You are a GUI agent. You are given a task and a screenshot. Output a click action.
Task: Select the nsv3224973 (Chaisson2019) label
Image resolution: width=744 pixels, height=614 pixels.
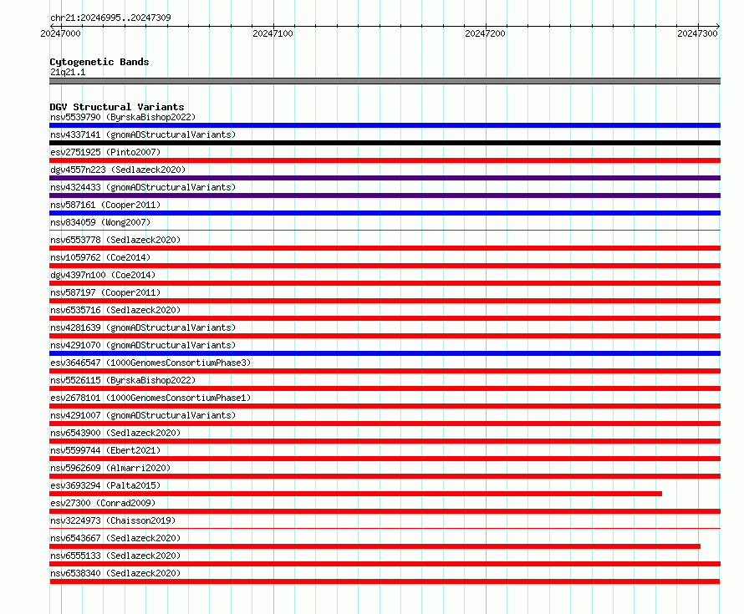[x=113, y=520]
